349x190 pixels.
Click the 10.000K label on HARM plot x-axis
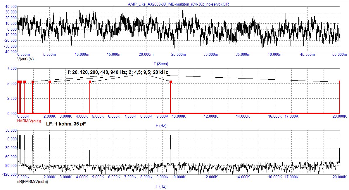click(x=179, y=116)
